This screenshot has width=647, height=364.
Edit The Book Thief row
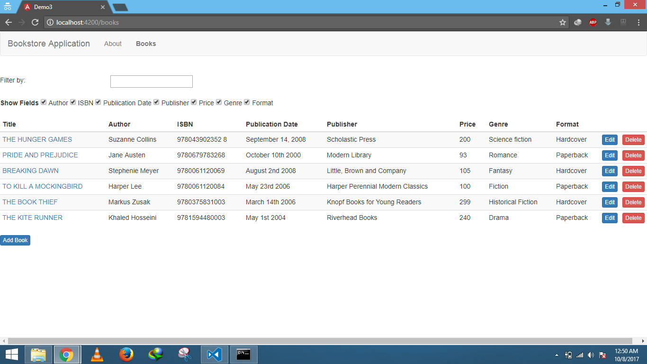pos(610,202)
